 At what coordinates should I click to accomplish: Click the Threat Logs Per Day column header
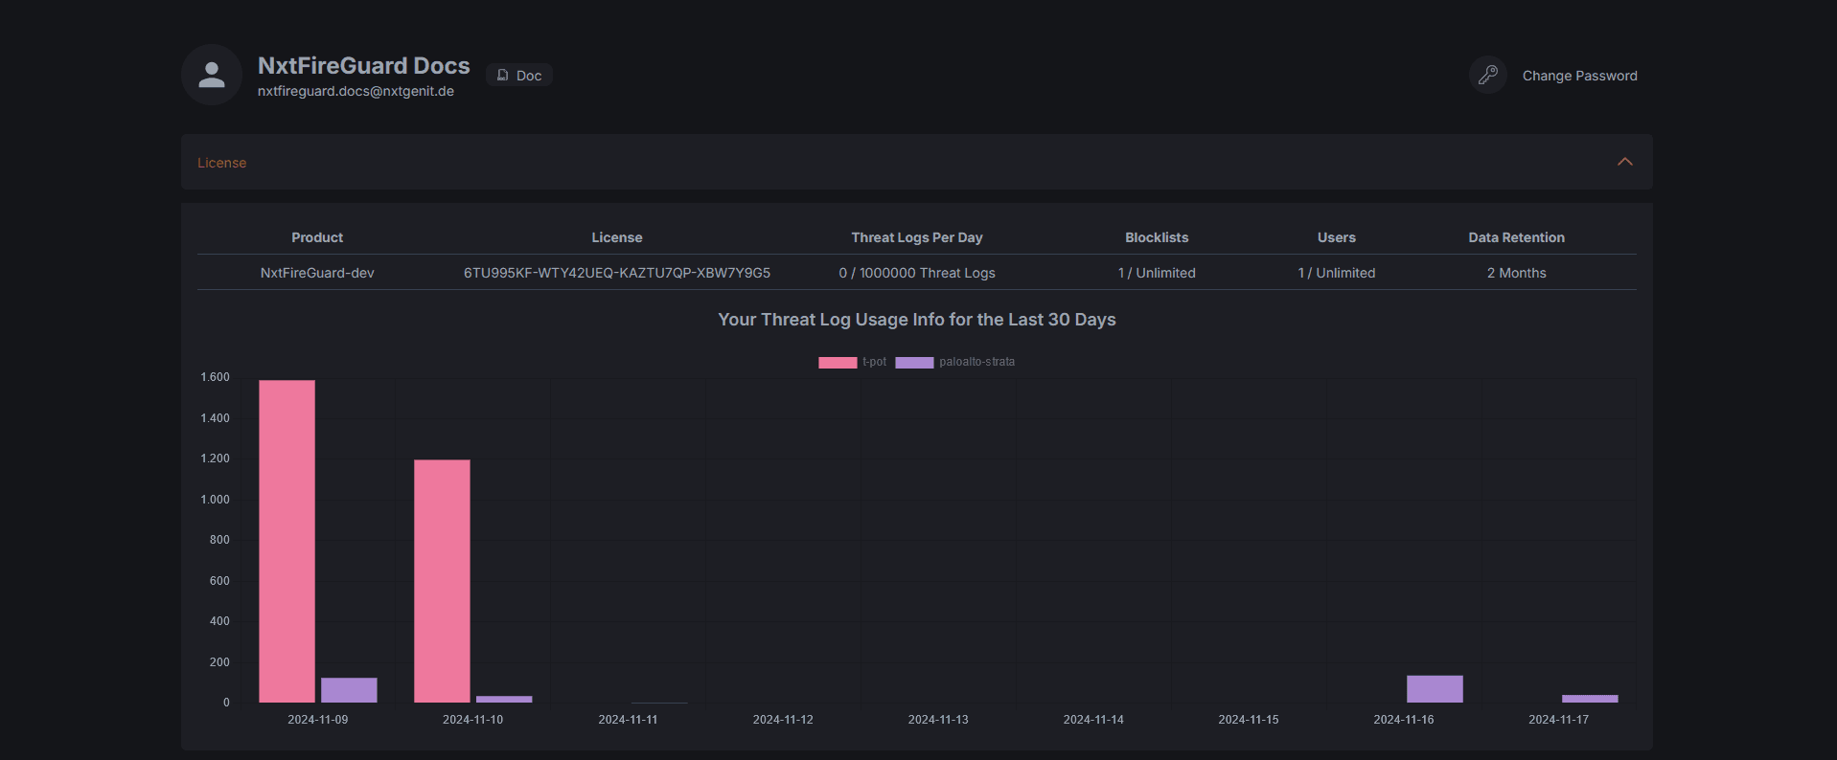coord(916,237)
